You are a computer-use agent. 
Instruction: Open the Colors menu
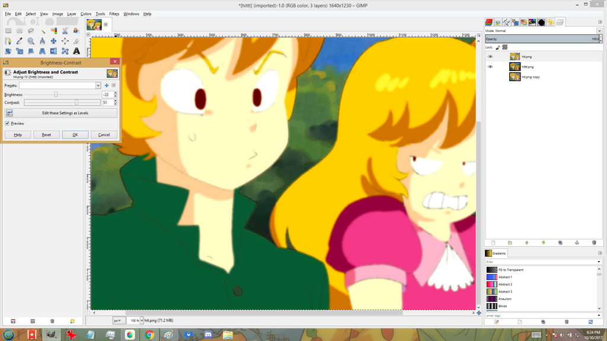(x=86, y=14)
